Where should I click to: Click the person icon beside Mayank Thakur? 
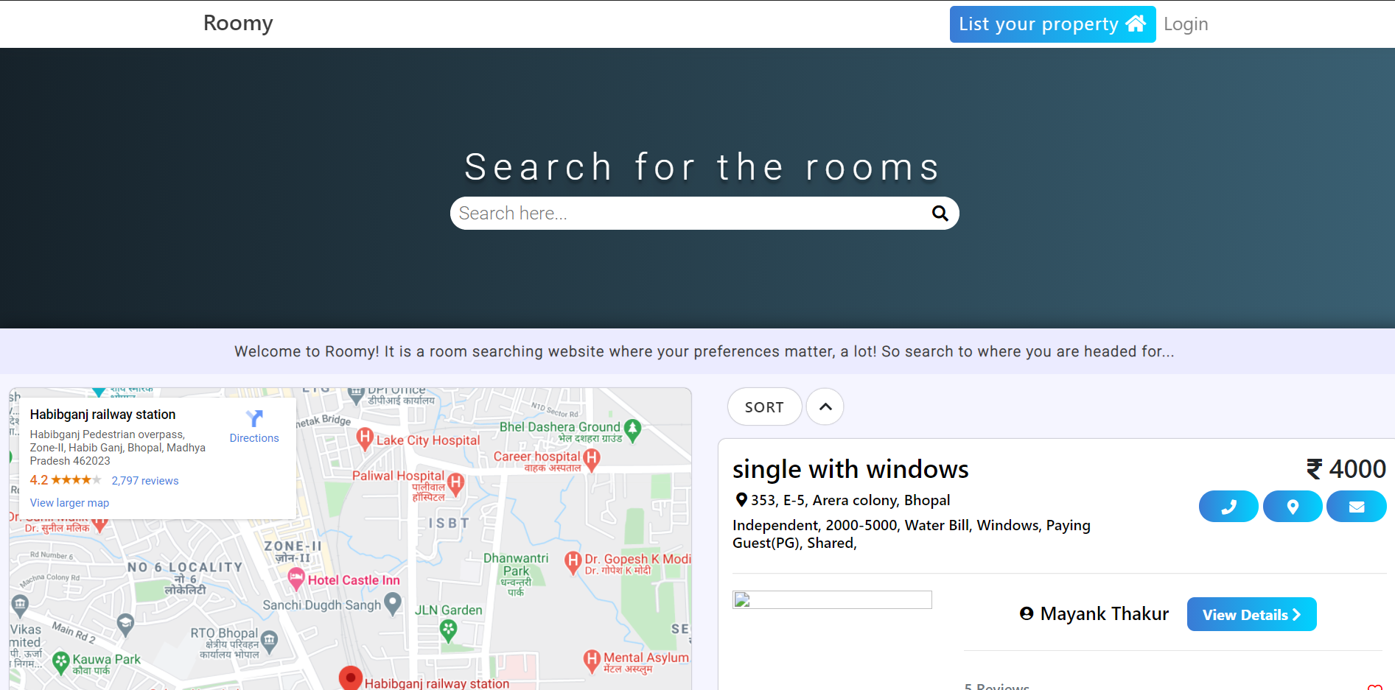click(x=1027, y=613)
